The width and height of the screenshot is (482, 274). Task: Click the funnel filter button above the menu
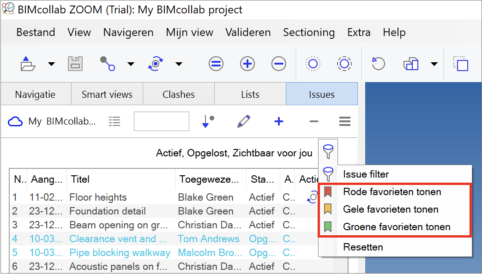[328, 152]
